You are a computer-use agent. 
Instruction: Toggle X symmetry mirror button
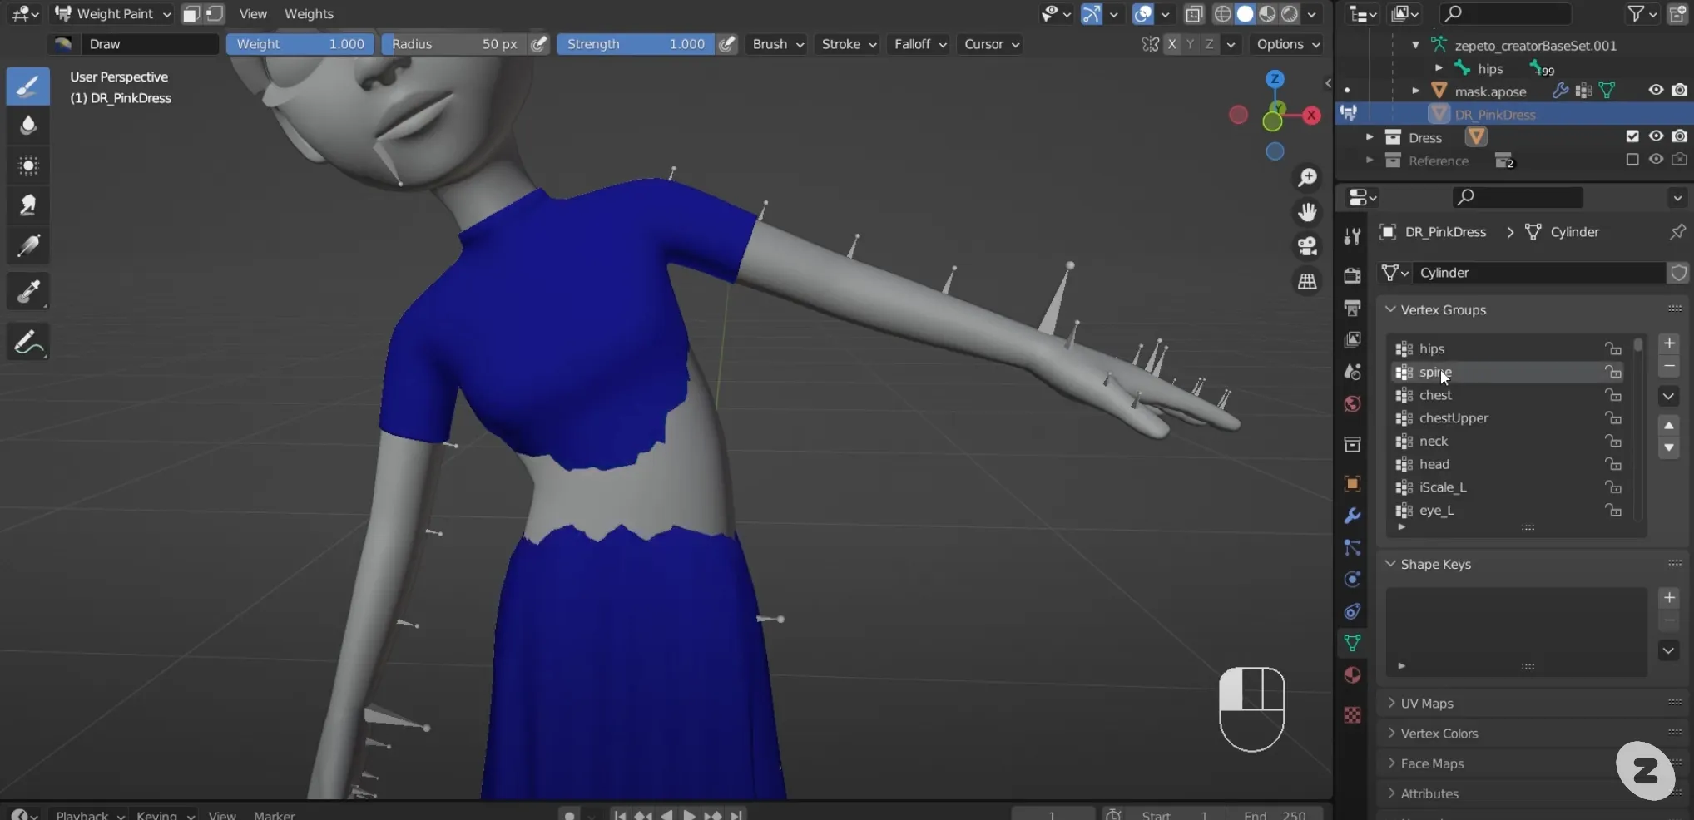tap(1171, 44)
